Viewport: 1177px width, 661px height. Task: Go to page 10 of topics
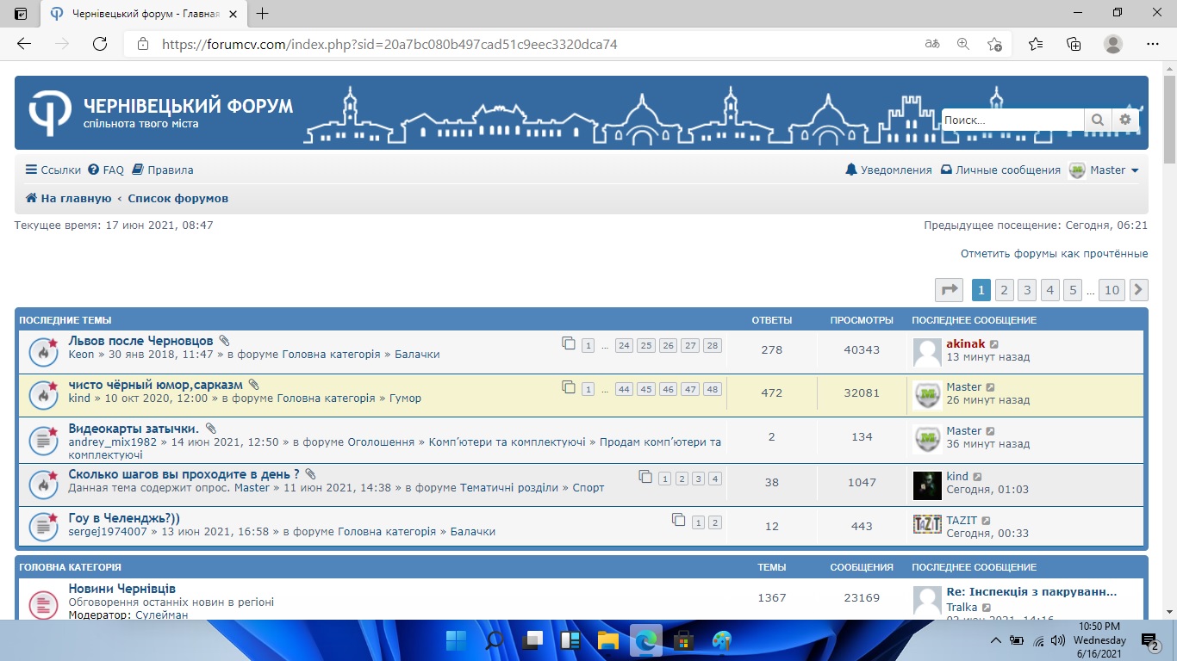1112,290
